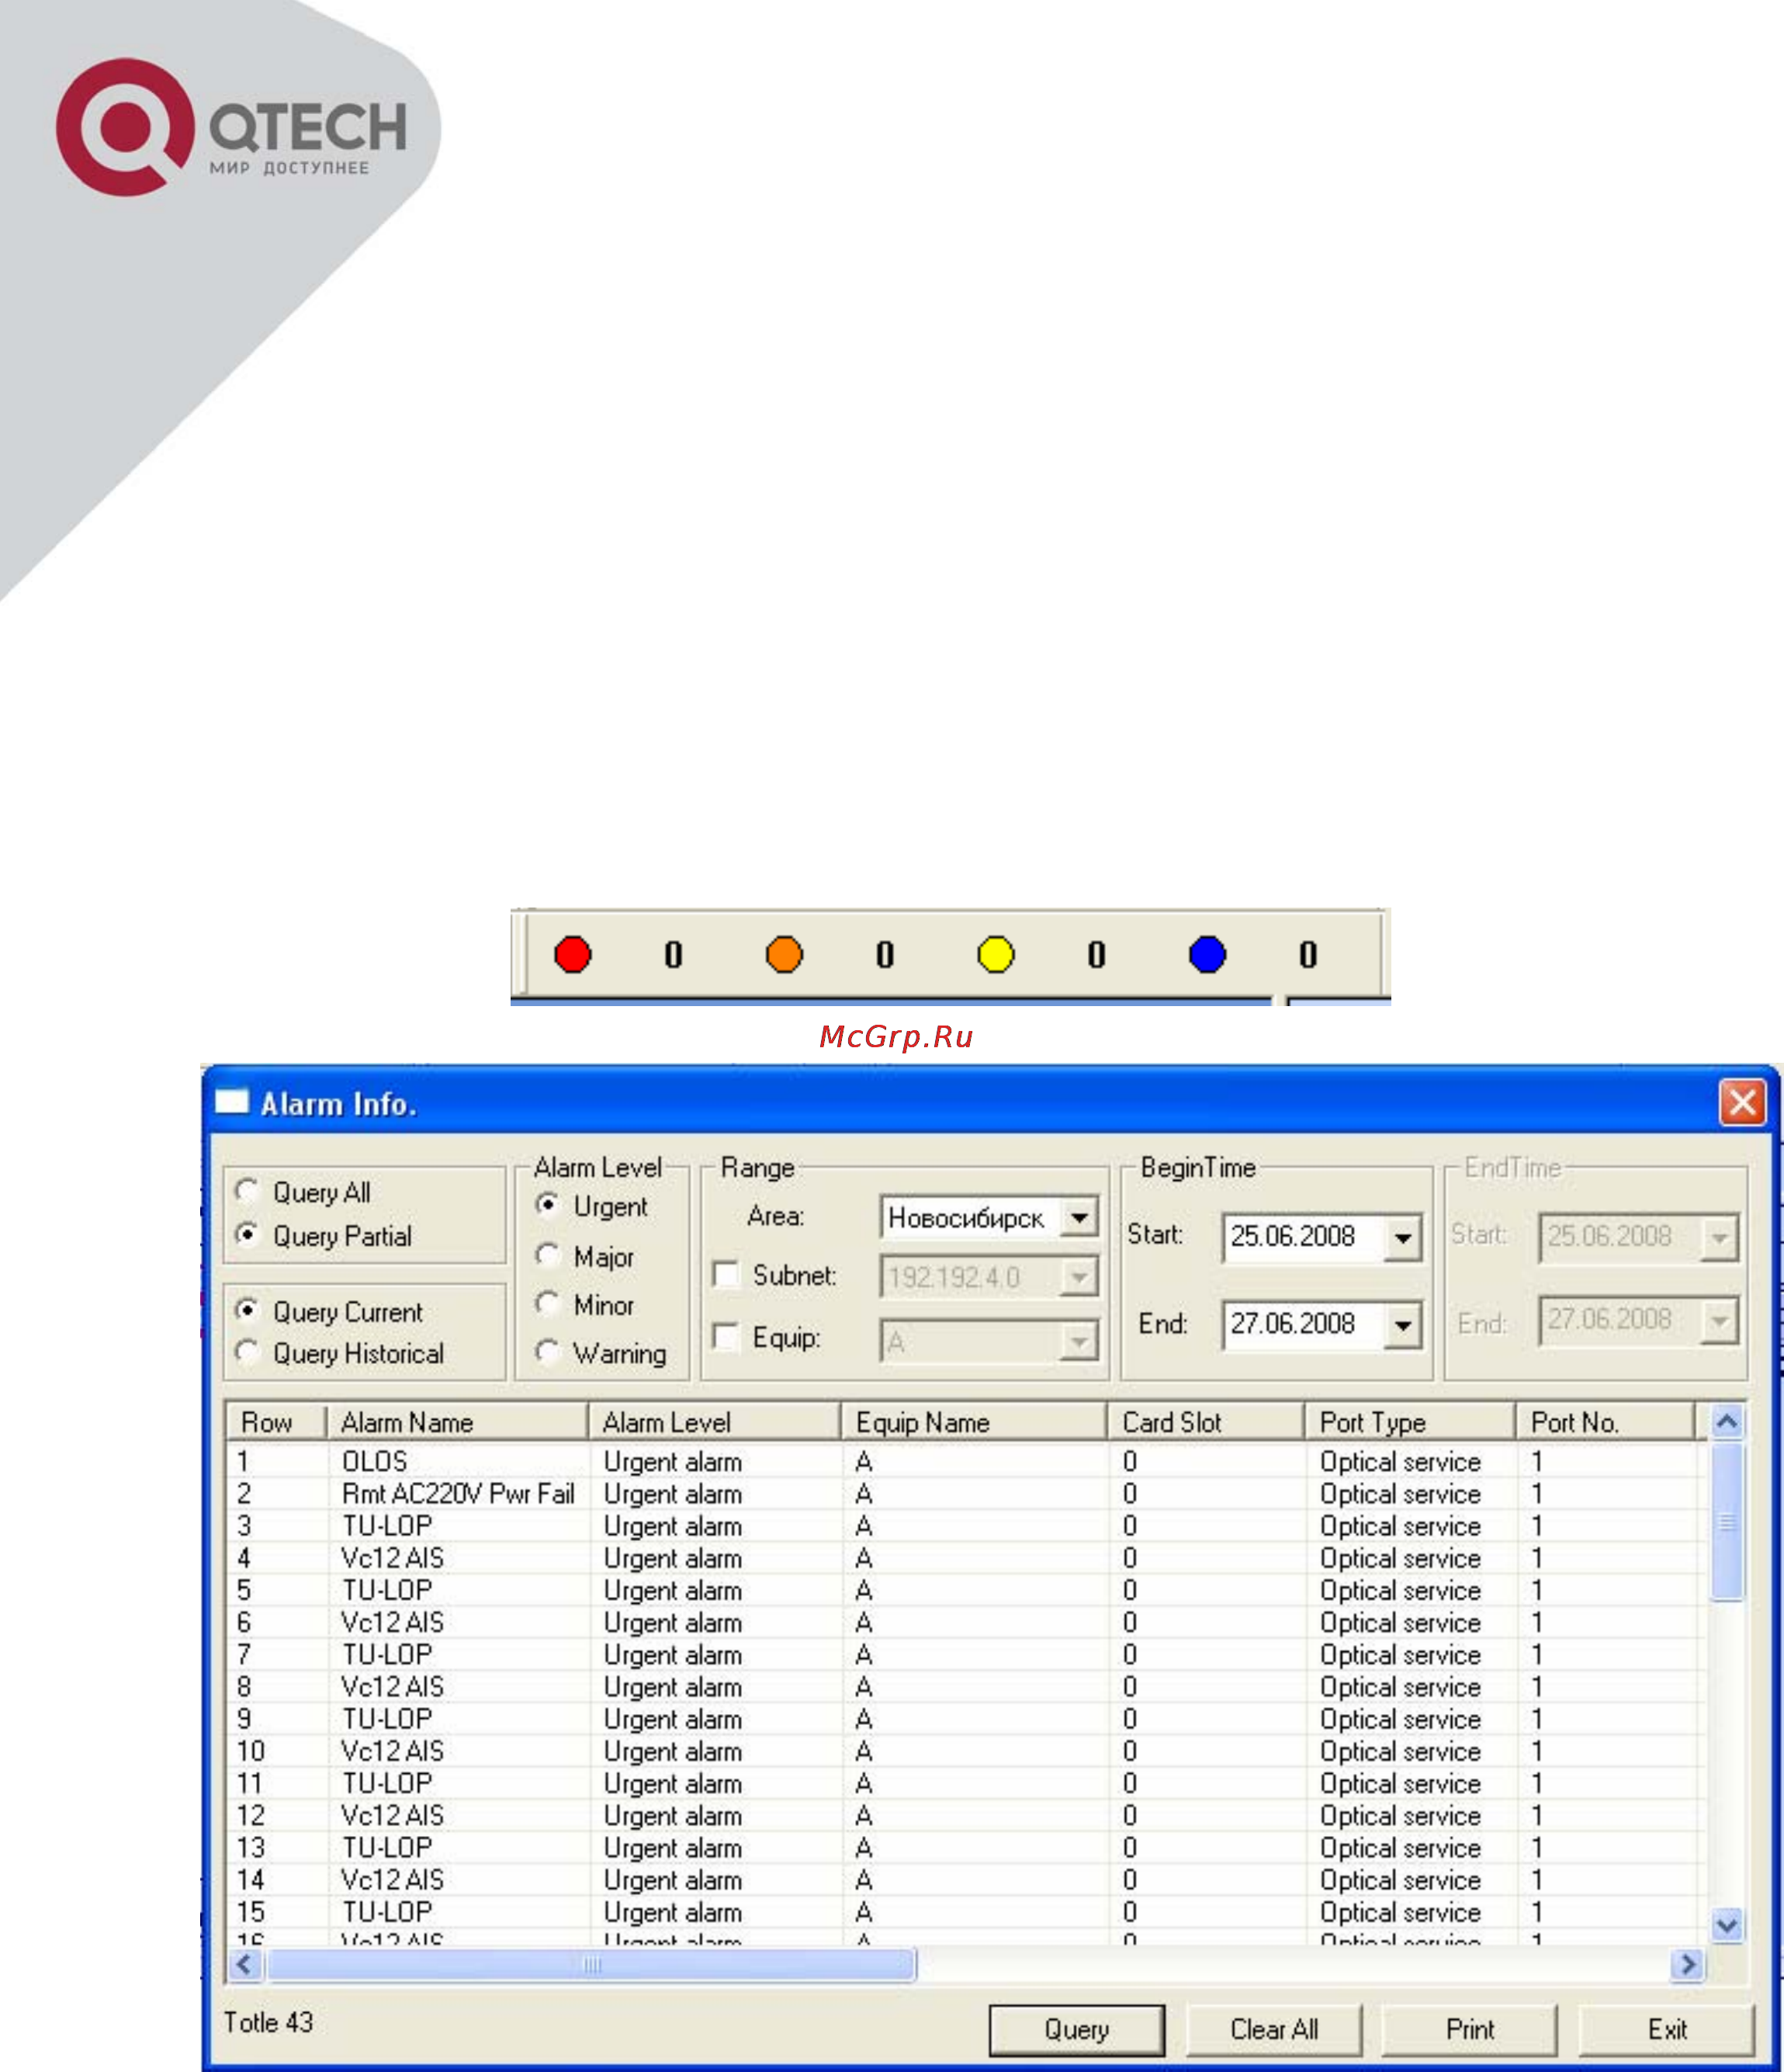Screen dimensions: 1784x2072
Task: Open BeginTime End date picker 27.06.2008
Action: click(x=1403, y=1326)
